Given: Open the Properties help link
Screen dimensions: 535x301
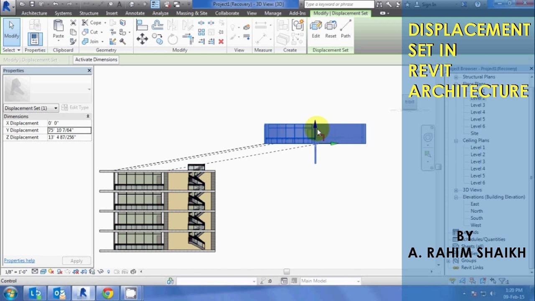Looking at the screenshot, I should click(19, 261).
